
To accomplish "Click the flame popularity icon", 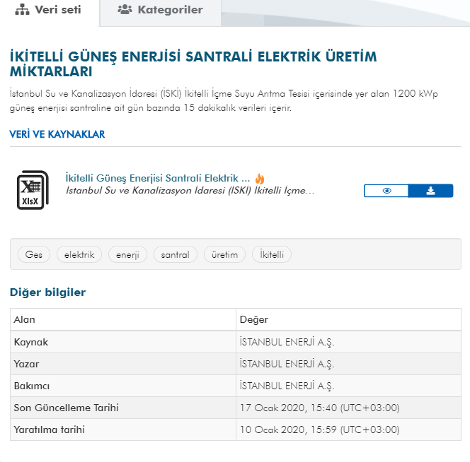I will click(260, 179).
